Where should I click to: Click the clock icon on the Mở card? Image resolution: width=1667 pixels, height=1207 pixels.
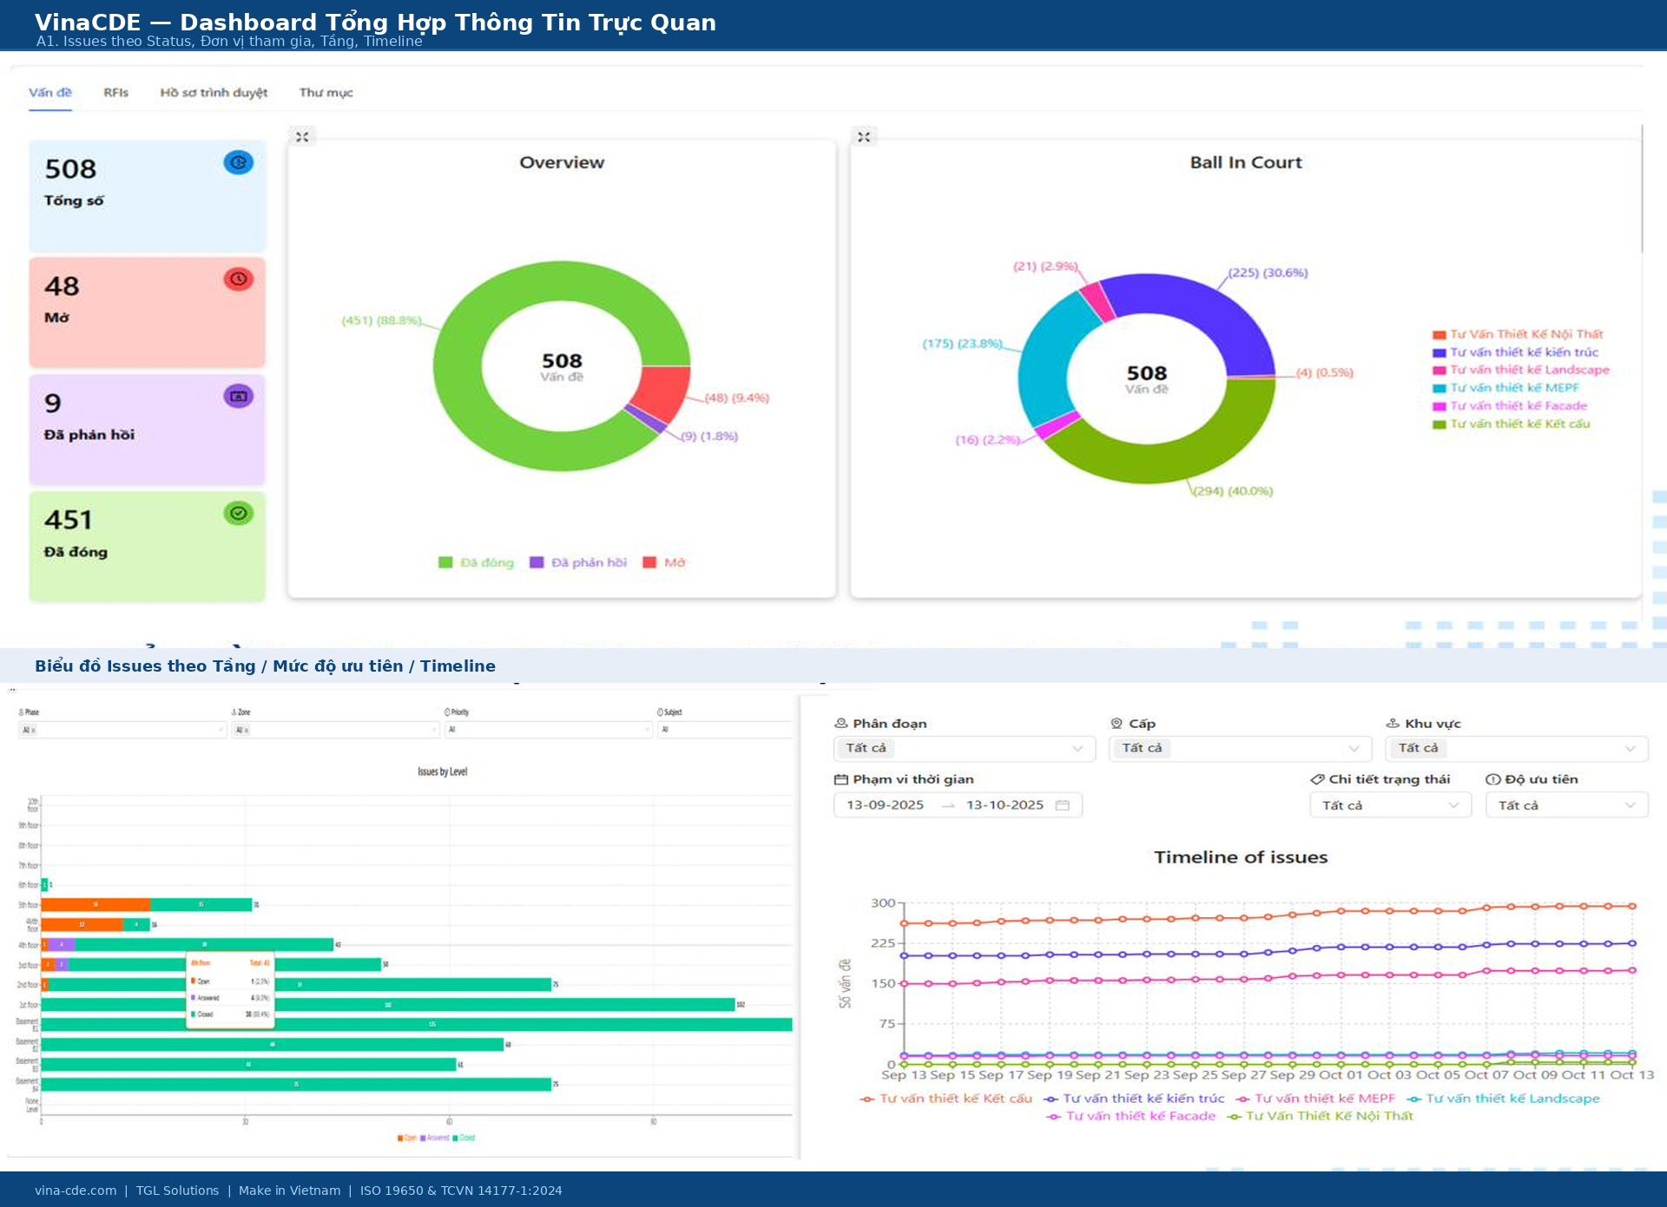point(239,279)
